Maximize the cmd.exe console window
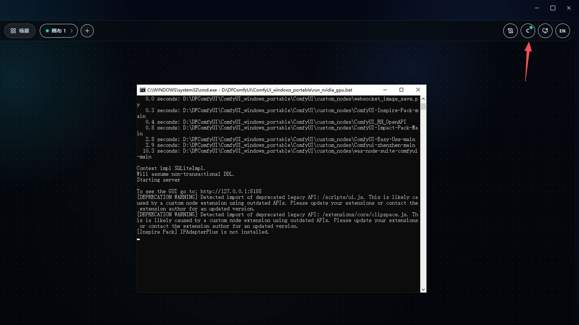Image resolution: width=579 pixels, height=325 pixels. coord(401,90)
